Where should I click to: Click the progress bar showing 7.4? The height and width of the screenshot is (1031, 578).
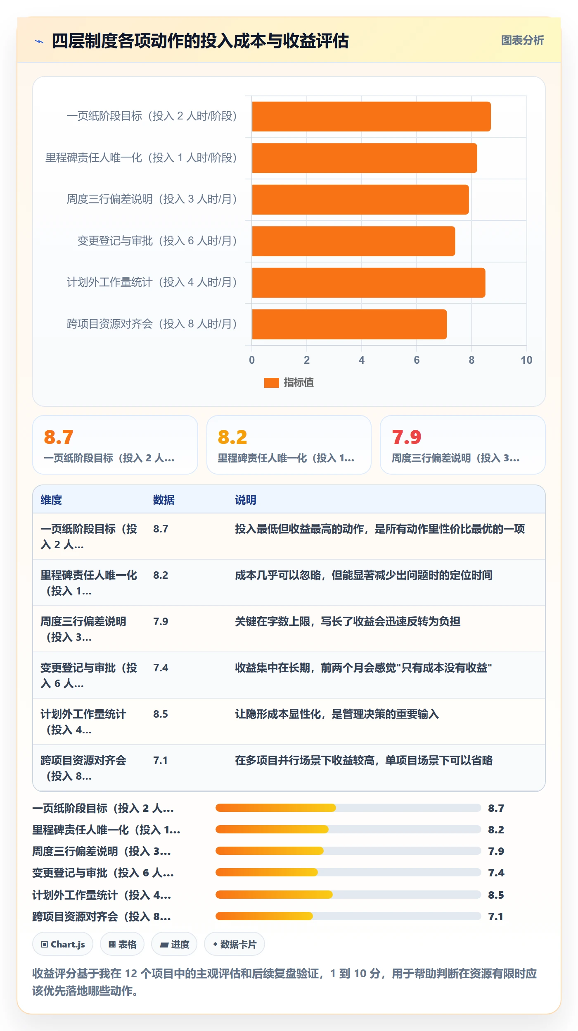pyautogui.click(x=348, y=872)
